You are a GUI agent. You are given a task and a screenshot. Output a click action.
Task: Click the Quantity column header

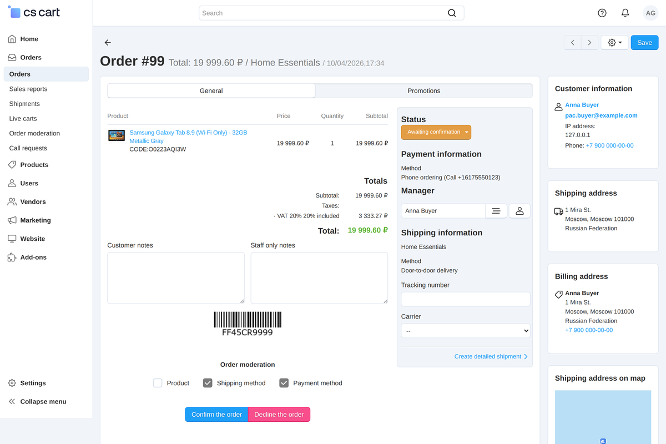coord(332,116)
